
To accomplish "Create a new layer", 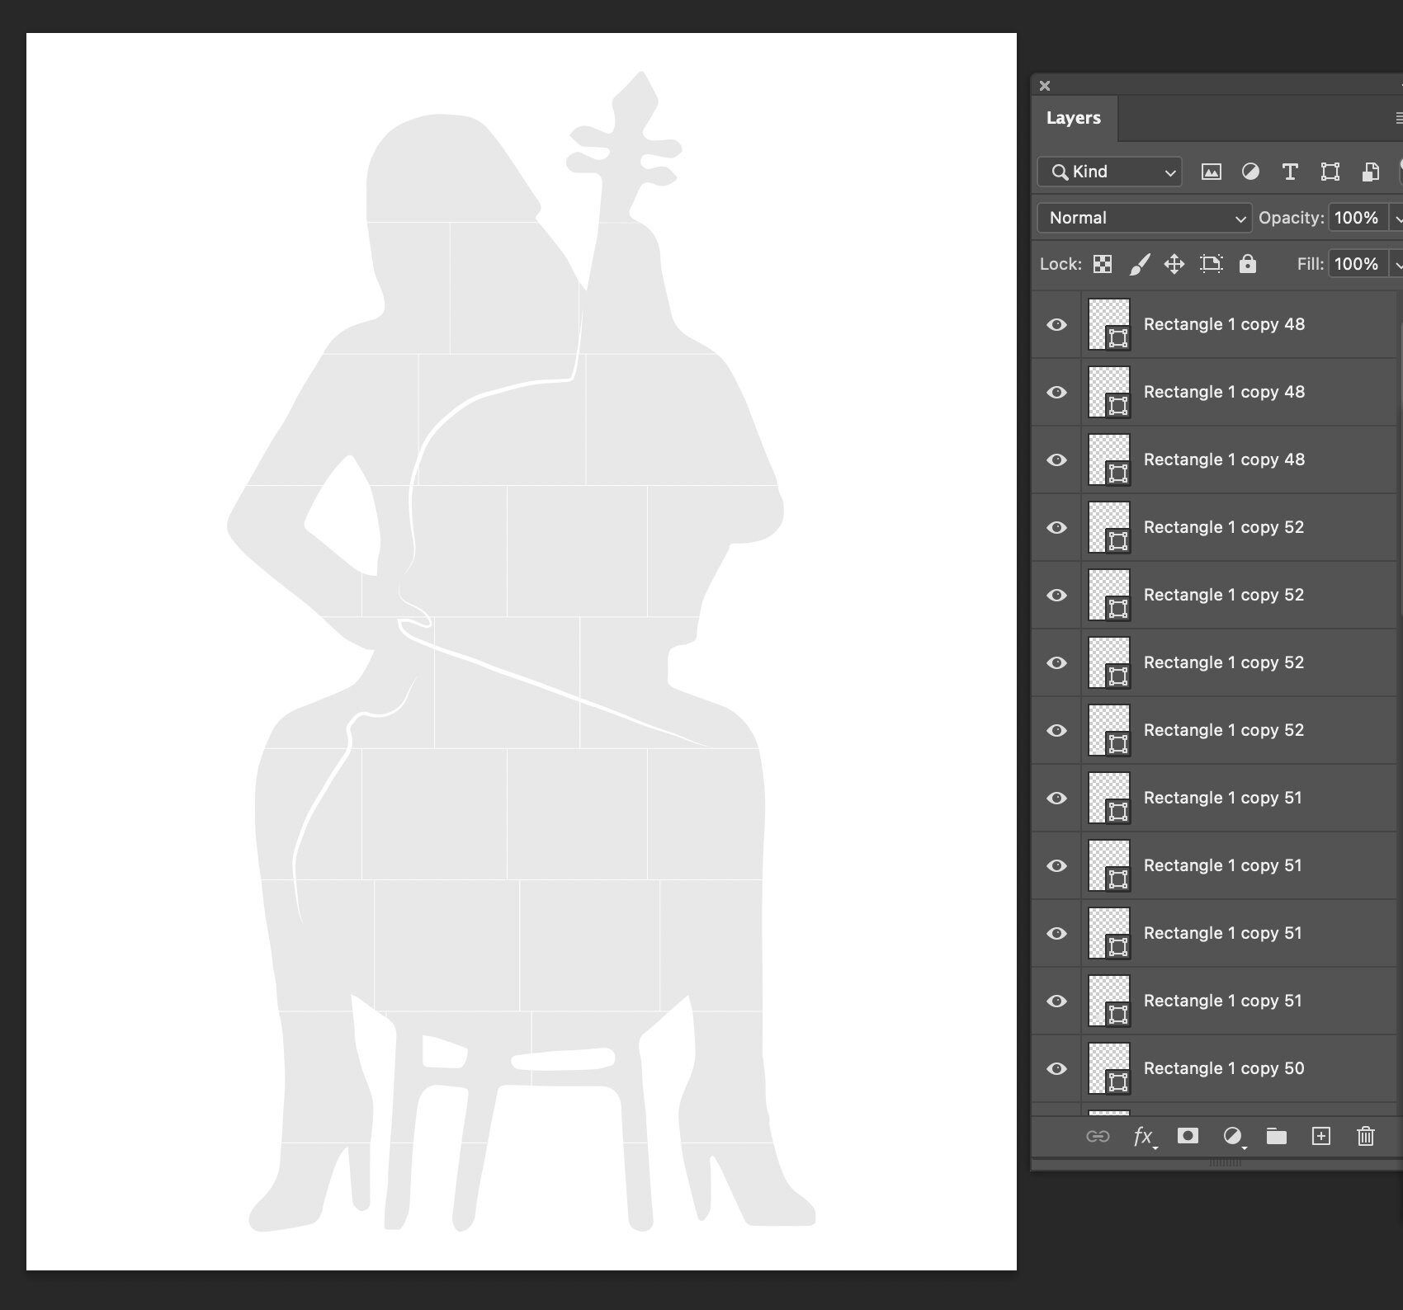I will (1321, 1137).
